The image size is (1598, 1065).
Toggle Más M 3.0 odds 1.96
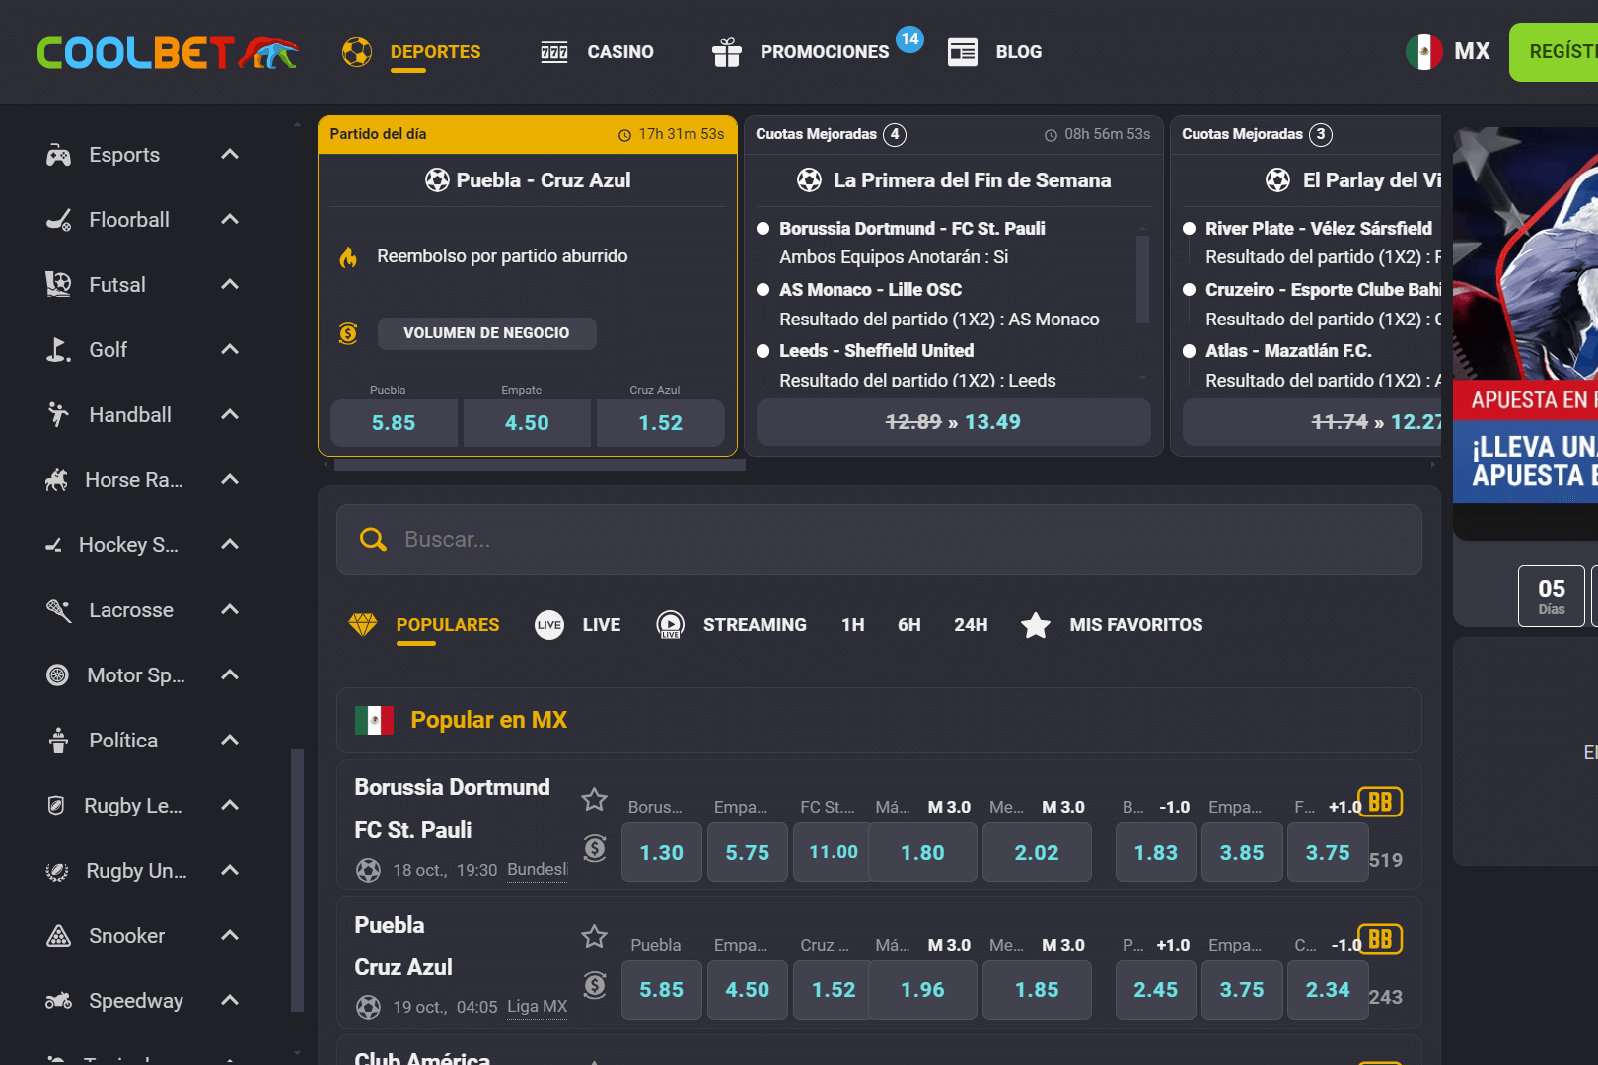click(923, 989)
